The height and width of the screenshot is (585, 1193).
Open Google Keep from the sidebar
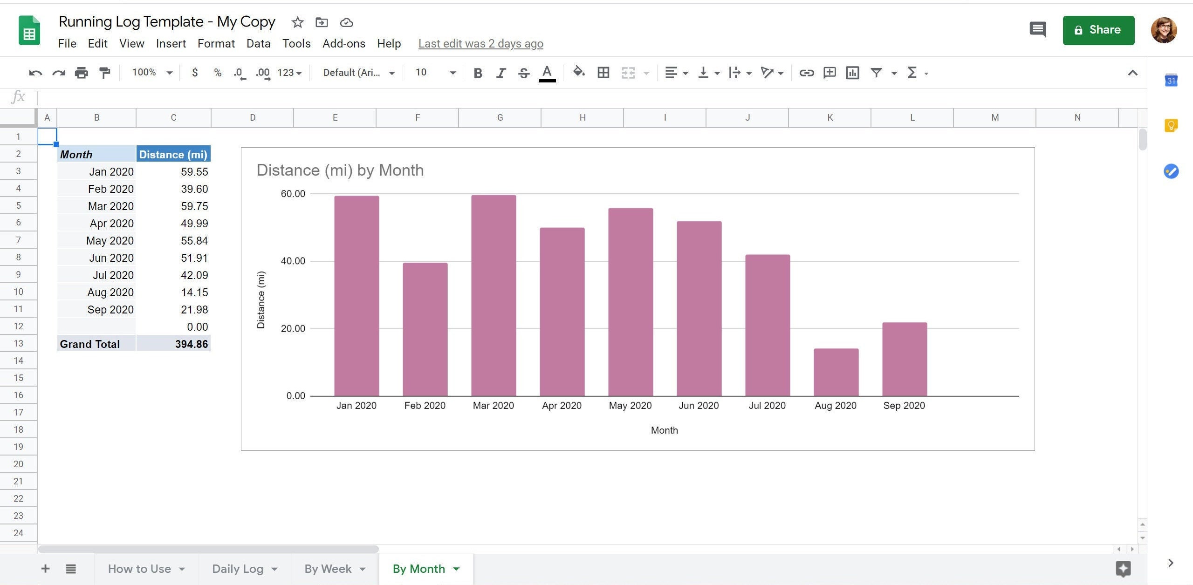coord(1171,125)
